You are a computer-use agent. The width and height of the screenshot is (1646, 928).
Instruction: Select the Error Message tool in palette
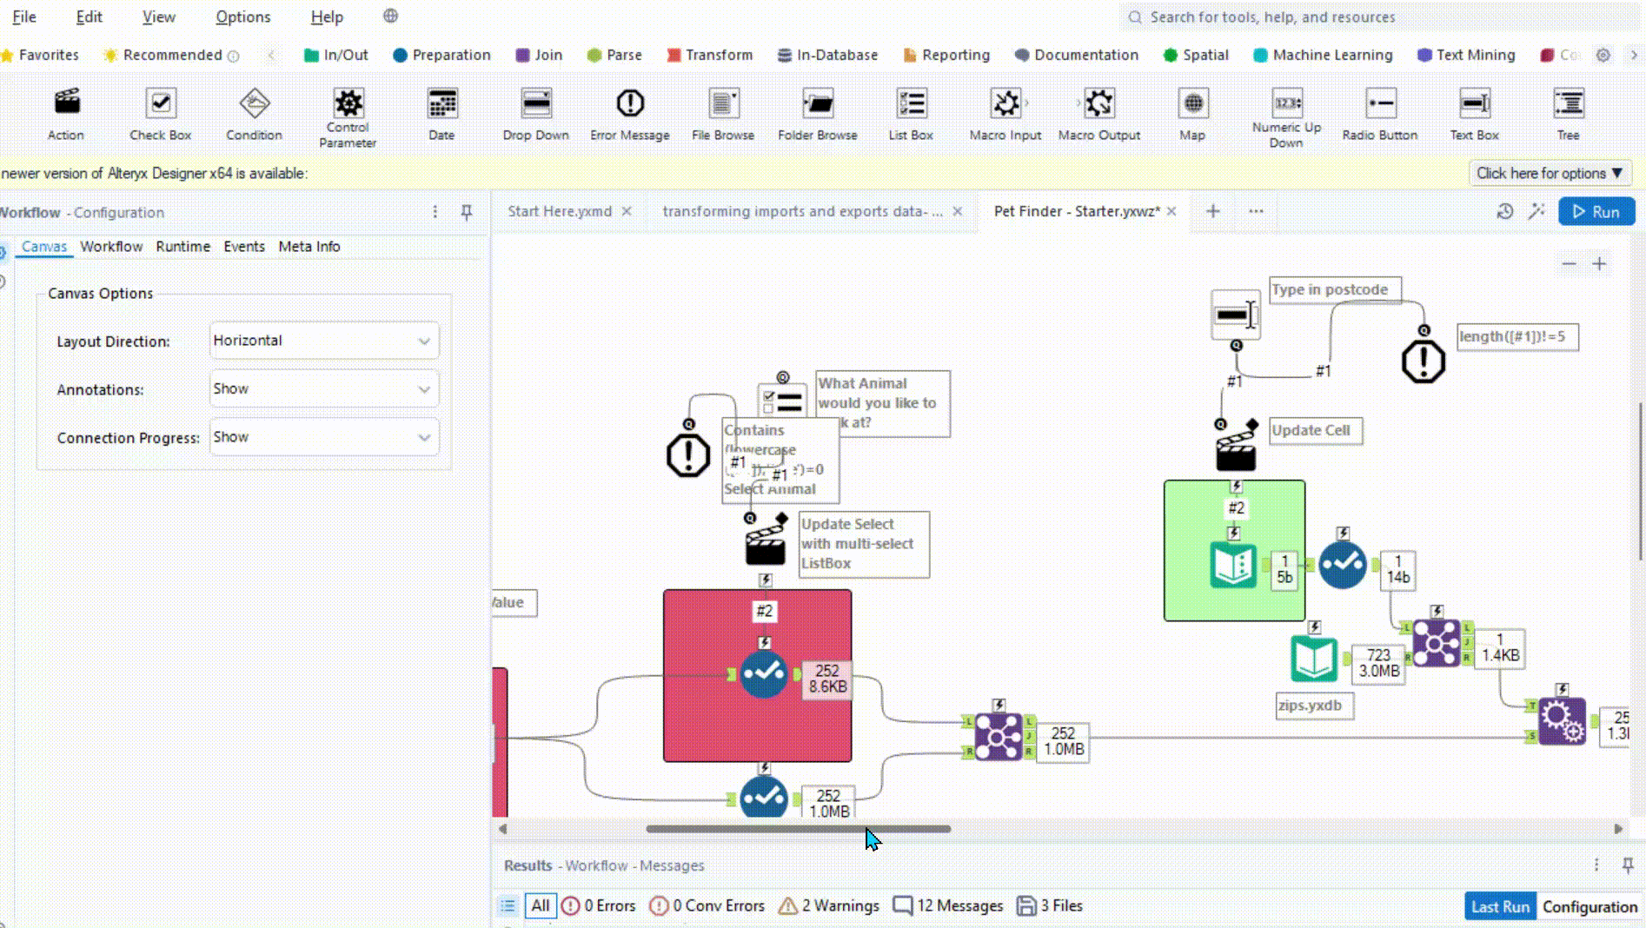(x=630, y=103)
